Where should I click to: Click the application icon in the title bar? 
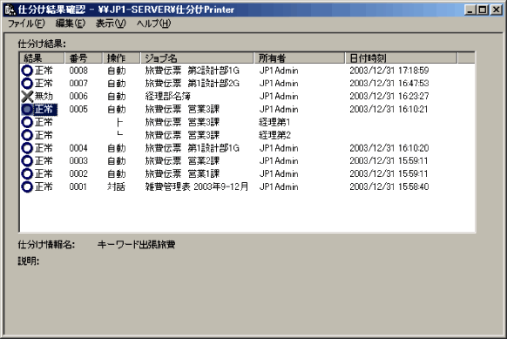[x=10, y=10]
